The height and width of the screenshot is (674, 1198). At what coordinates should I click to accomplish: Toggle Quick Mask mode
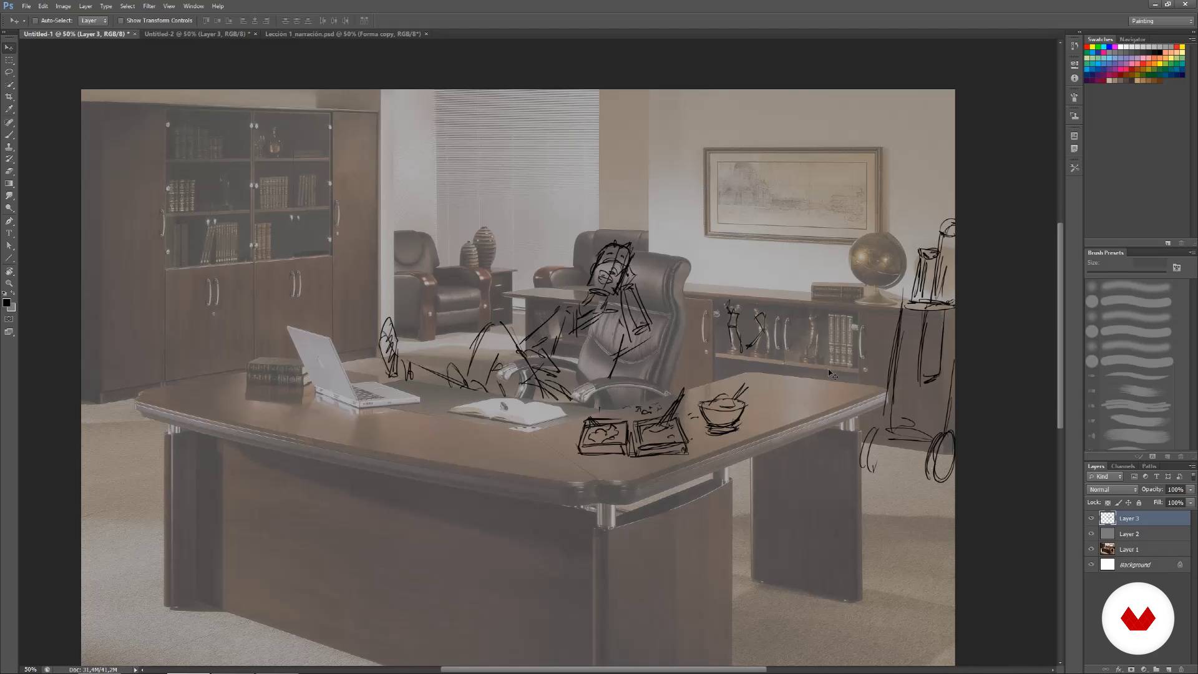pyautogui.click(x=9, y=319)
